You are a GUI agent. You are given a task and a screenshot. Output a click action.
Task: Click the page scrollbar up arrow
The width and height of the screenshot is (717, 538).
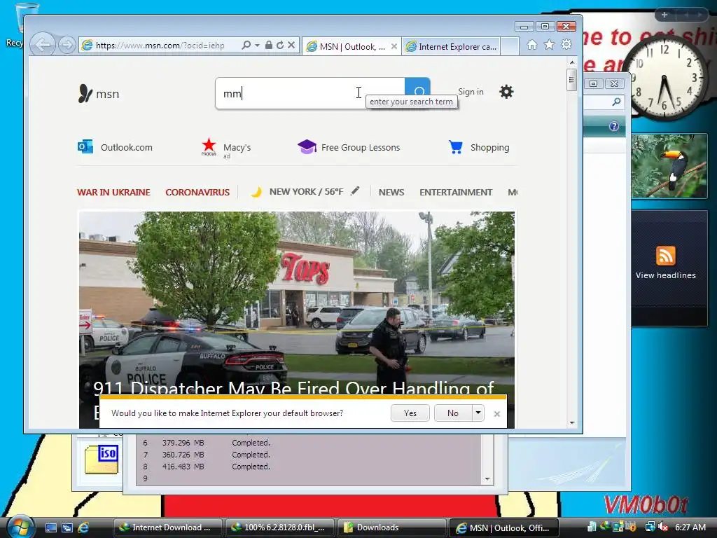tap(572, 62)
